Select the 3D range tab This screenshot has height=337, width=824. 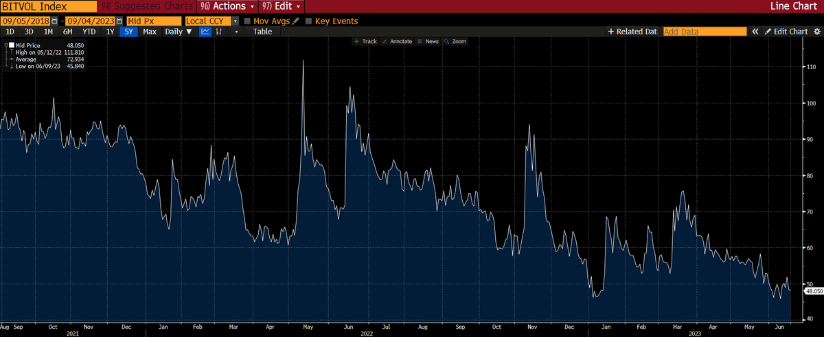tap(29, 32)
